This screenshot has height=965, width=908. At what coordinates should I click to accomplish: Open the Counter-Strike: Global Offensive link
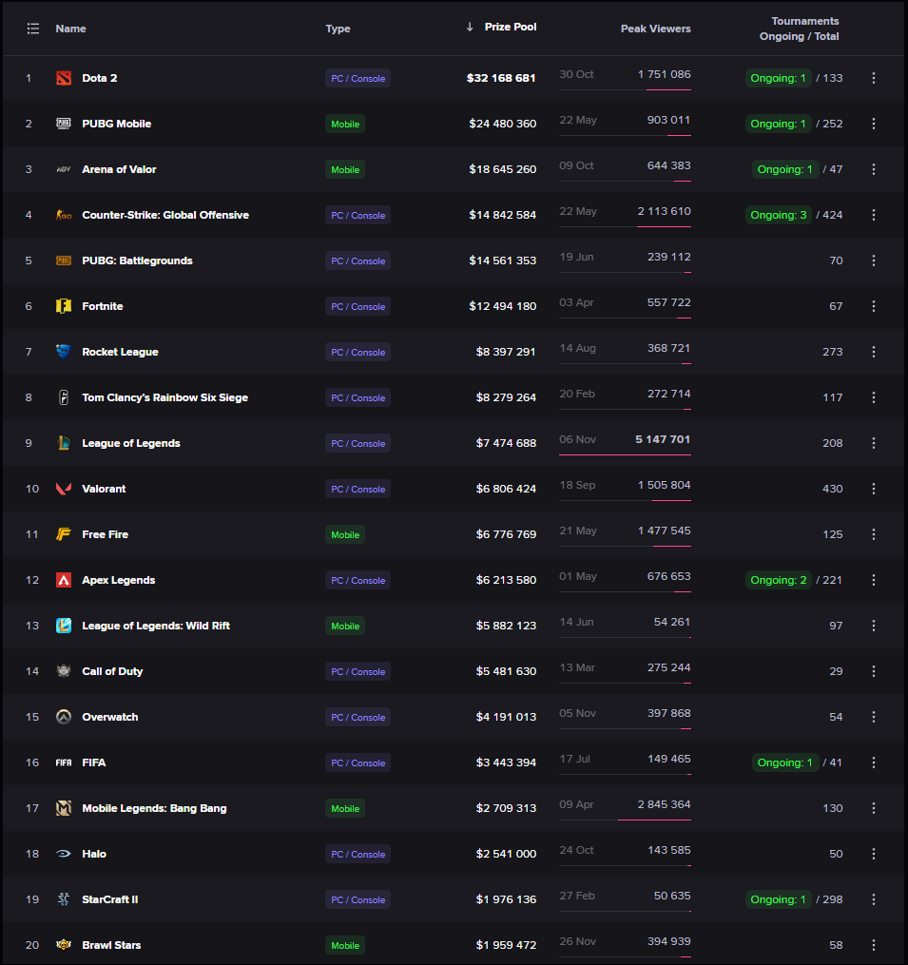tap(165, 215)
